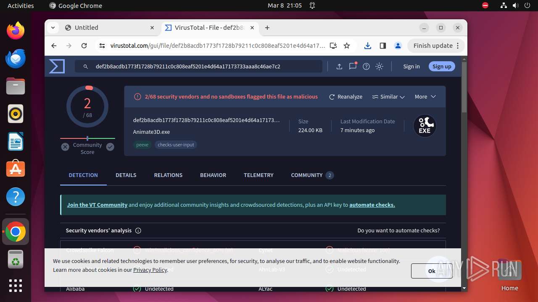Open the upload file icon
This screenshot has height=302, width=538.
click(x=339, y=66)
